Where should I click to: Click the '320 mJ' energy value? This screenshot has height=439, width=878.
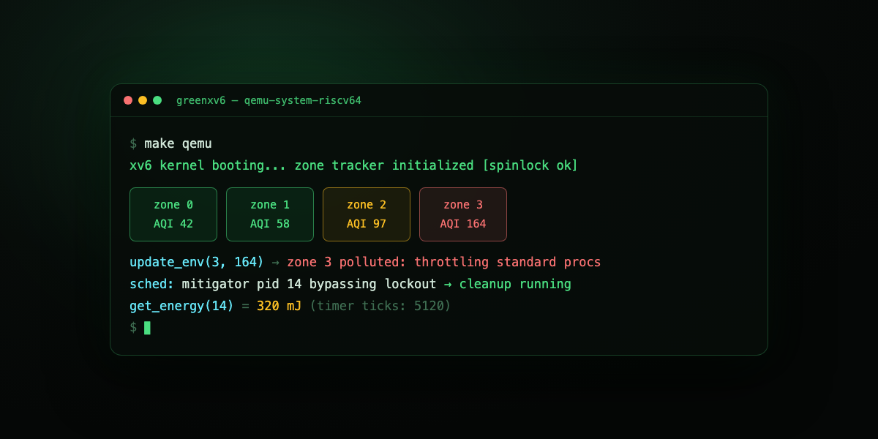tap(279, 306)
